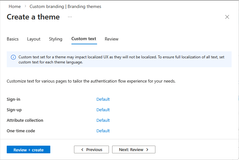This screenshot has height=160, width=239.
Task: Jump to the Review tab
Action: click(111, 39)
